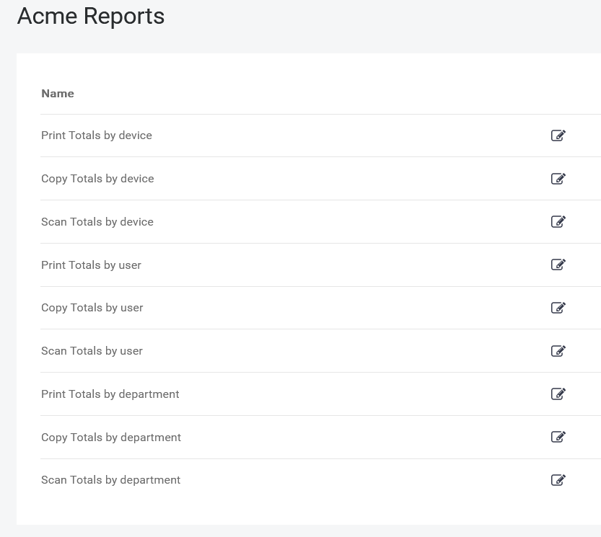The image size is (601, 537).
Task: Select the Copy Totals by device report
Action: [97, 179]
